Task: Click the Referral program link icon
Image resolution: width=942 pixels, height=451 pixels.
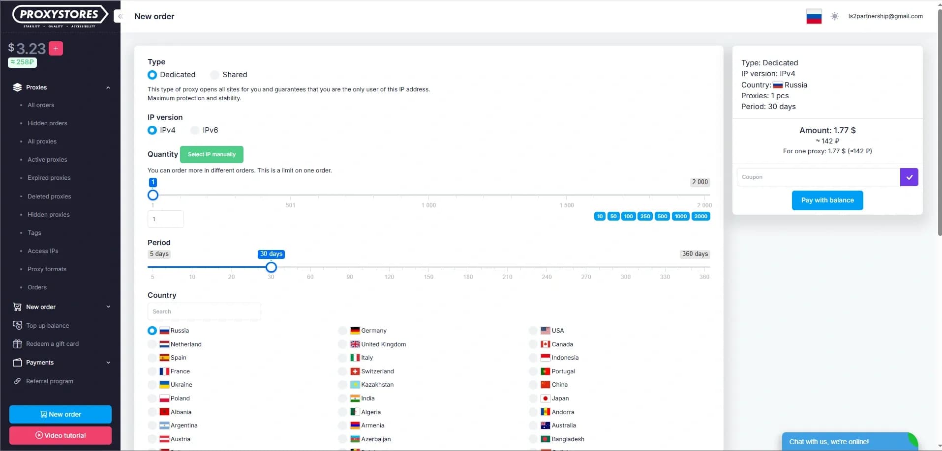Action: (x=17, y=381)
